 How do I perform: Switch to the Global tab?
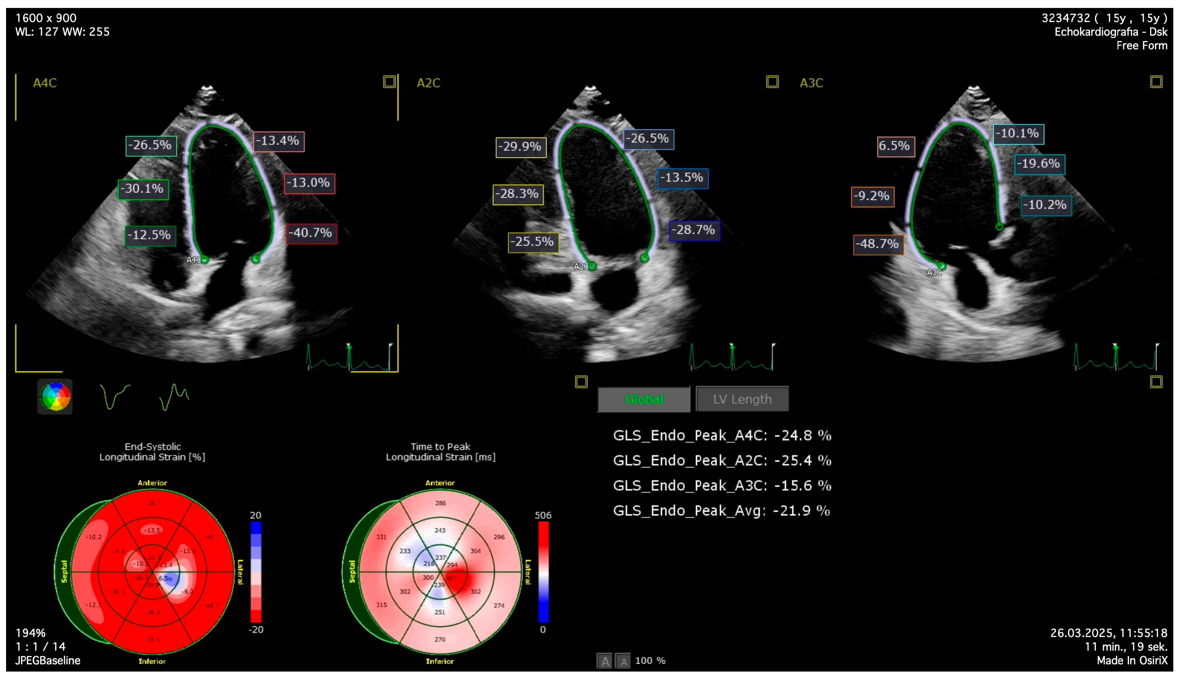click(643, 399)
